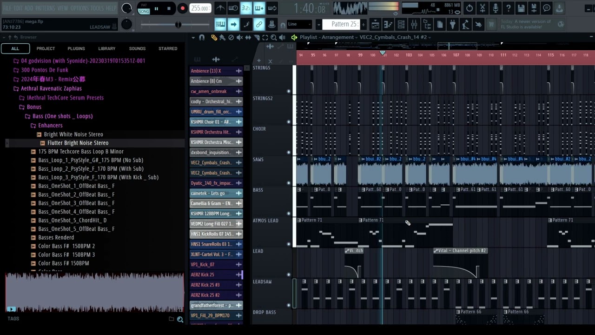
Task: Click the record button
Action: coord(182,8)
